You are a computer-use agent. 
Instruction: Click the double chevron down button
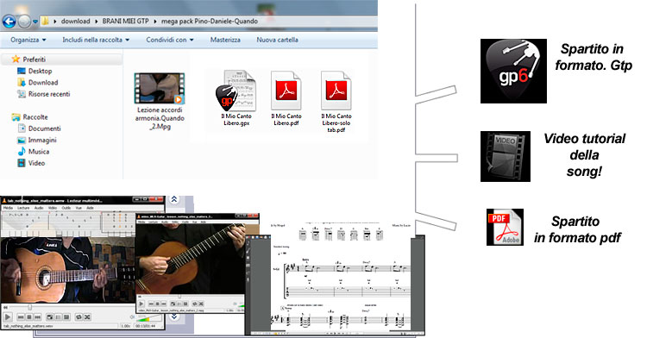pyautogui.click(x=174, y=316)
